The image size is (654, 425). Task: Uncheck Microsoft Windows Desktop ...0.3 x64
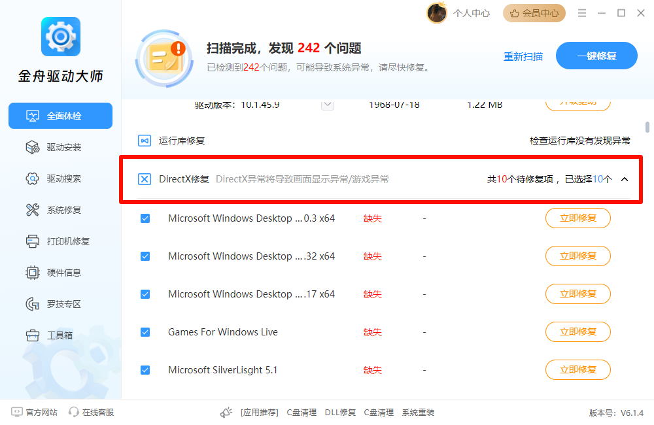145,218
